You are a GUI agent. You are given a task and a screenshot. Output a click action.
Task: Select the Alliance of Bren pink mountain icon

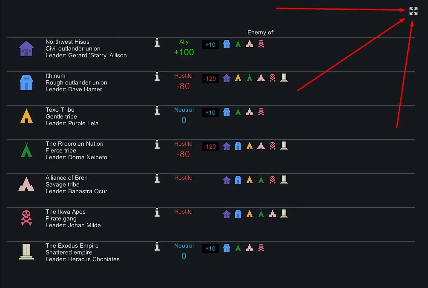coord(26,184)
